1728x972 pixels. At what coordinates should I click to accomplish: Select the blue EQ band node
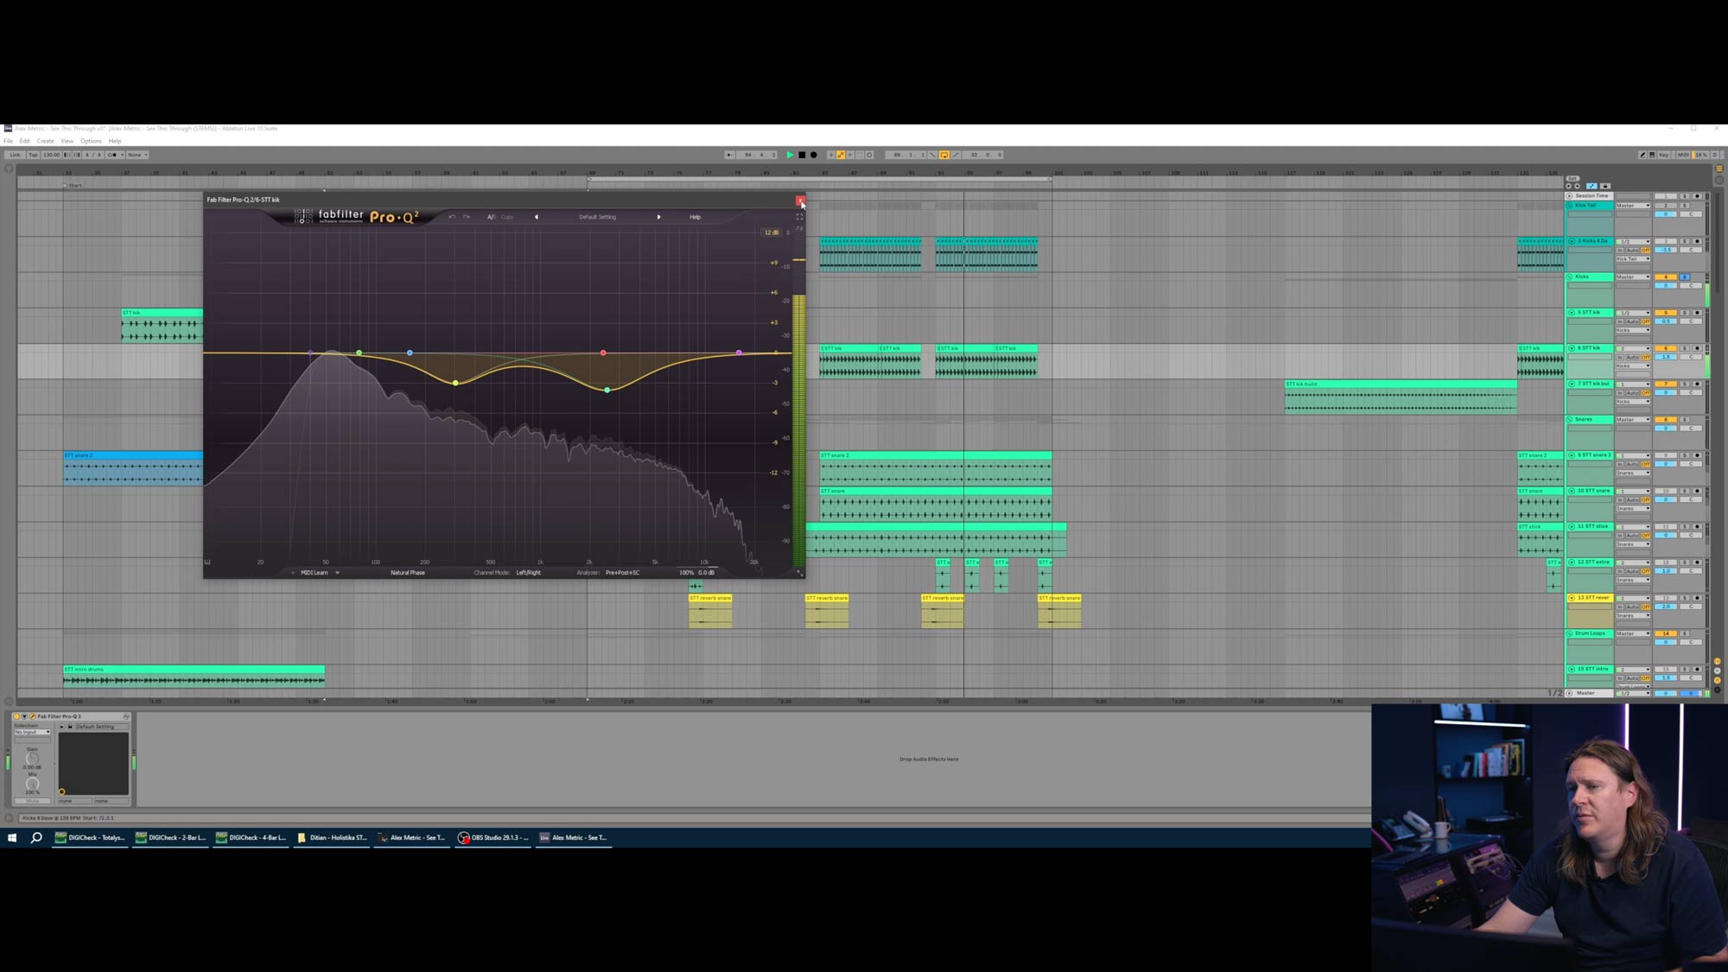click(410, 353)
